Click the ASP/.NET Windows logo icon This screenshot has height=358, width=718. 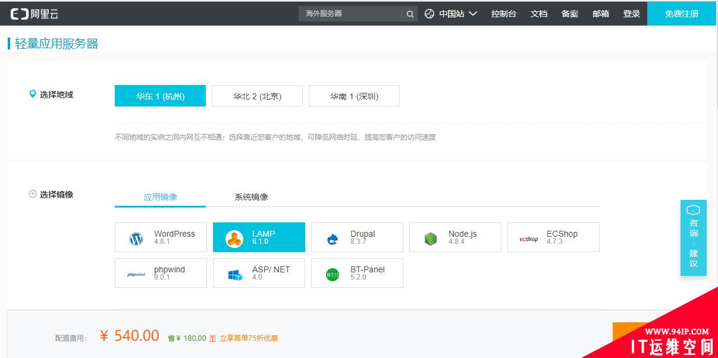coord(235,275)
